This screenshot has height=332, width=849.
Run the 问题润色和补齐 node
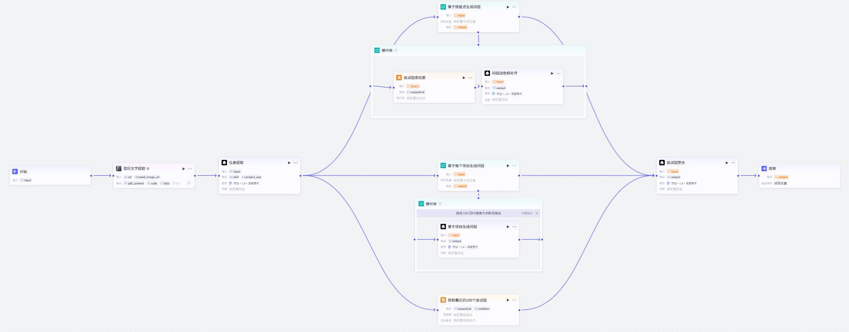tap(552, 73)
